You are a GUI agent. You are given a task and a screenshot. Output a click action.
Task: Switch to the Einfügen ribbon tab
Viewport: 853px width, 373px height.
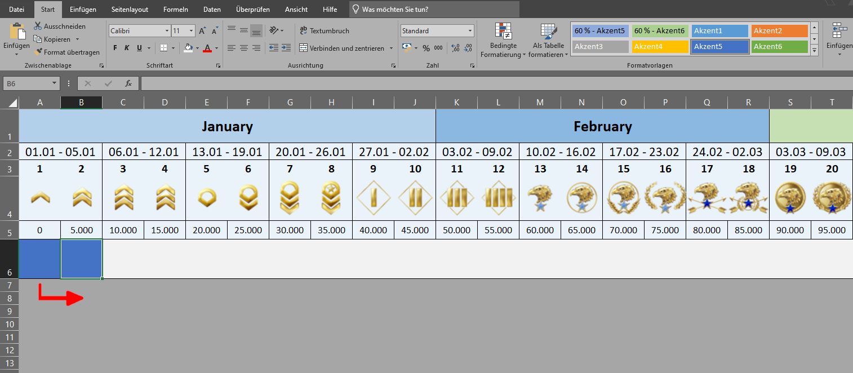tap(83, 10)
